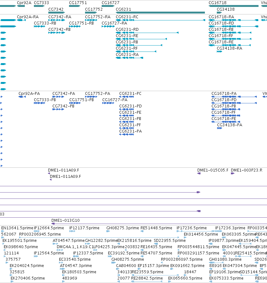
Task: Select protein CG16727-PA
Action: click(115, 100)
